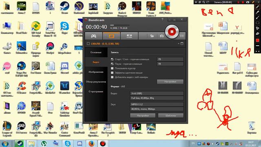
Task: Select the osu! desktop shortcut
Action: [7, 68]
